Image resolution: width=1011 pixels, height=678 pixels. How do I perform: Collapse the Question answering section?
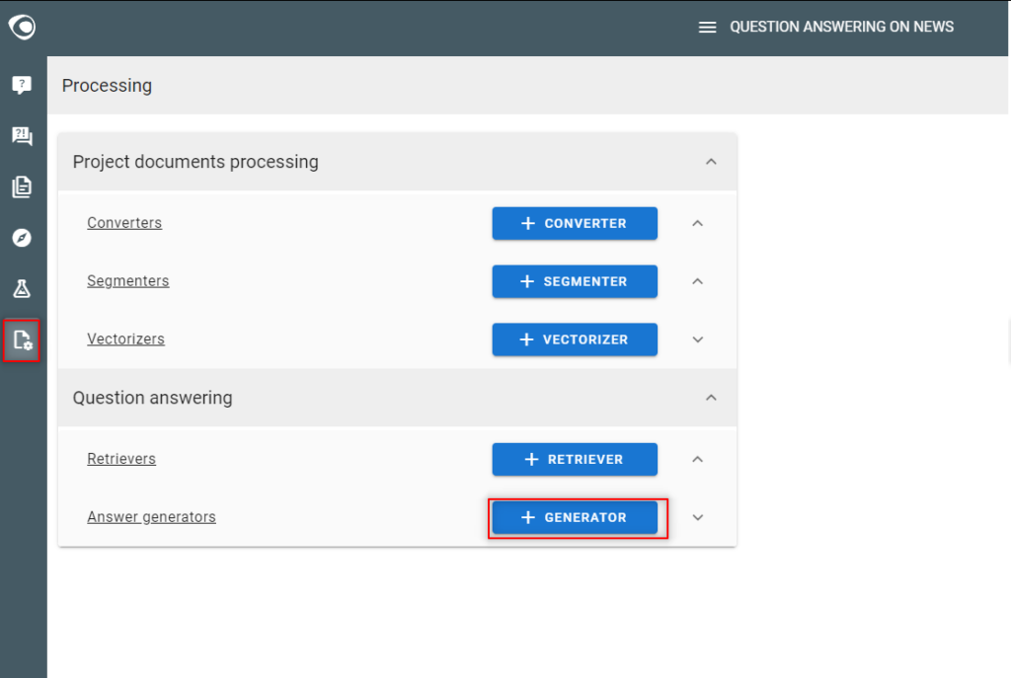pos(711,398)
